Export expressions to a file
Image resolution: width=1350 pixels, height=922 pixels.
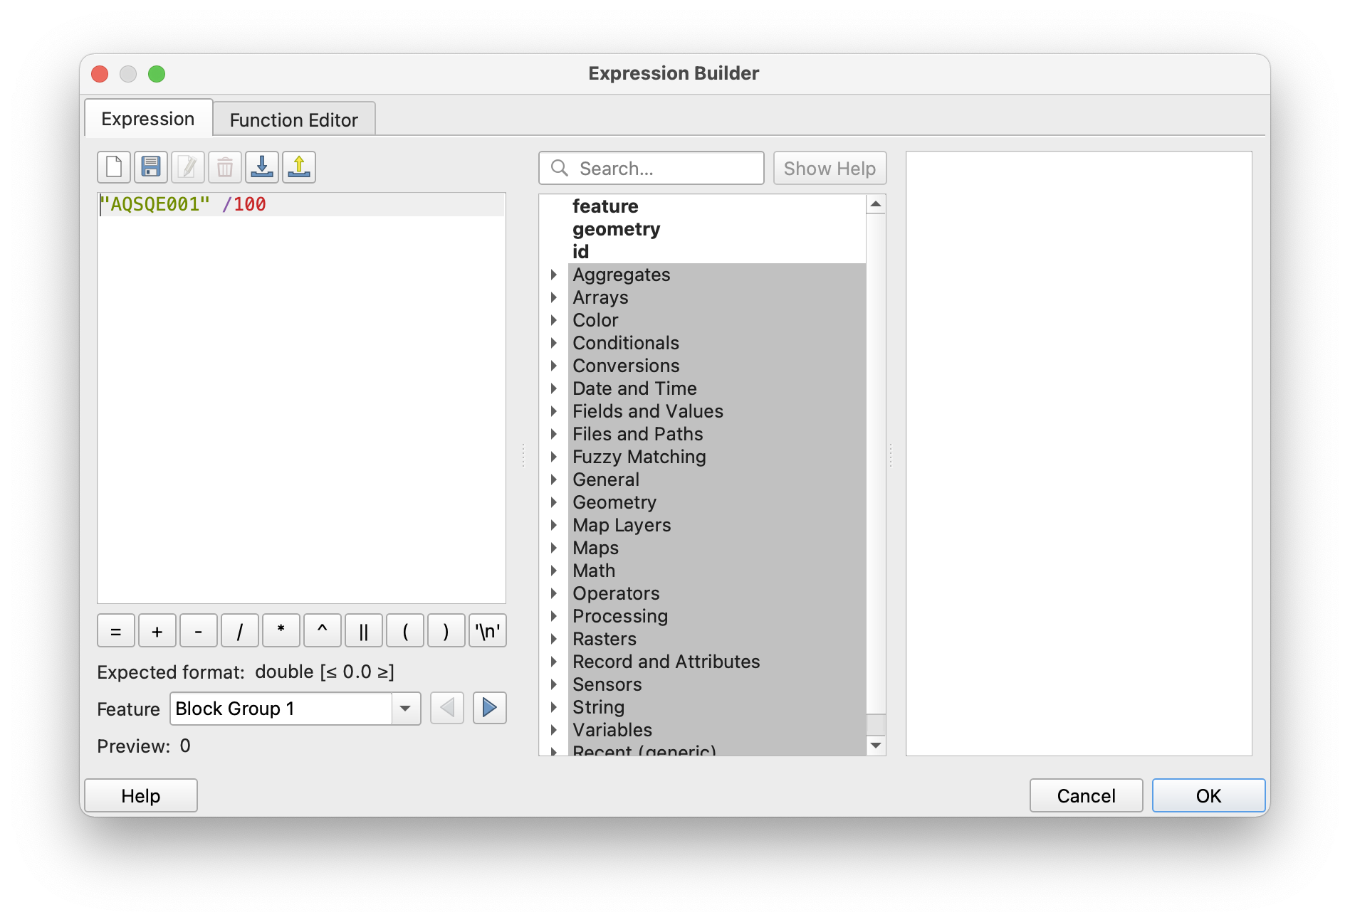click(x=298, y=166)
